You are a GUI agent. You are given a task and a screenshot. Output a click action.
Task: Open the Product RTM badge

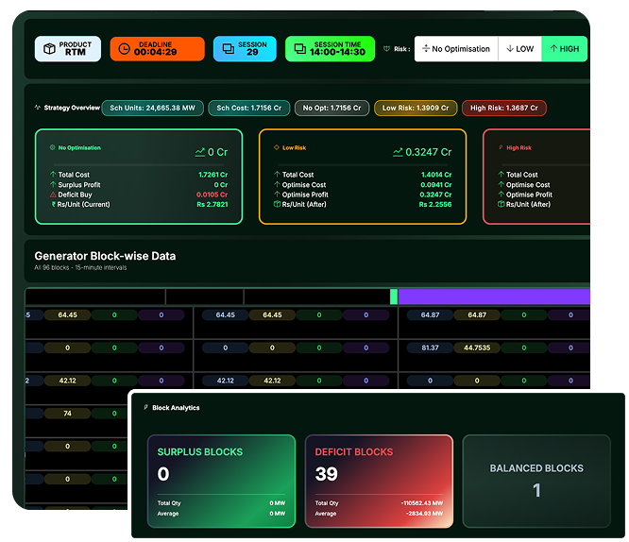(x=68, y=49)
